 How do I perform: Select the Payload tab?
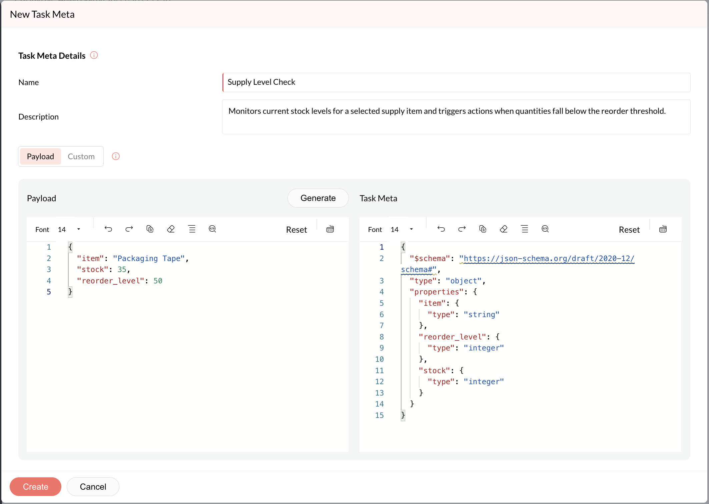[40, 157]
